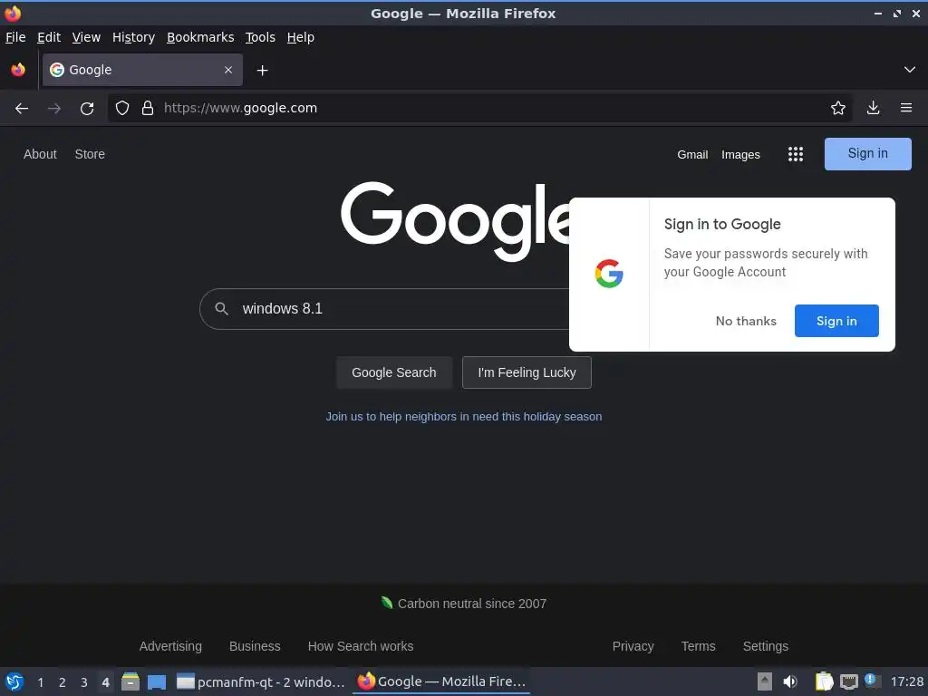Click Sign in inside the popup
Screen dimensions: 928x696
(x=836, y=321)
